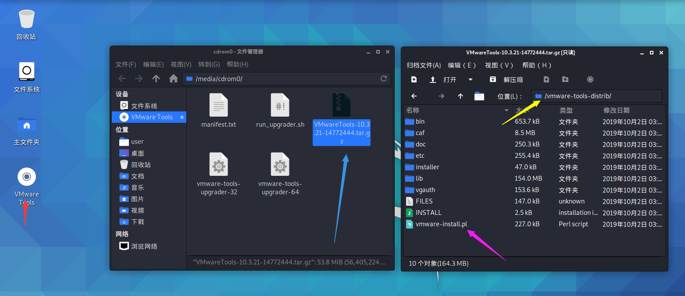
Task: Sort by the 修改日期 column header
Action: click(632, 111)
